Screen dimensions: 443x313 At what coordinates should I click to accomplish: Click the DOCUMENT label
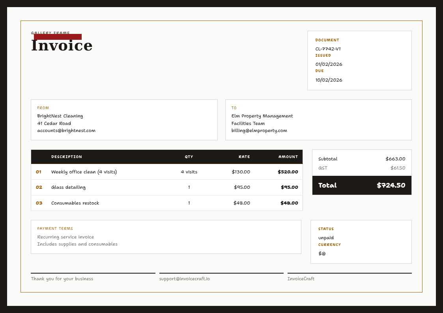click(327, 40)
